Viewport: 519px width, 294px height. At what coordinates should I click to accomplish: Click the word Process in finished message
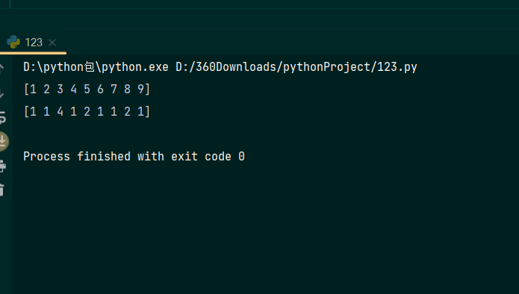[x=46, y=157]
